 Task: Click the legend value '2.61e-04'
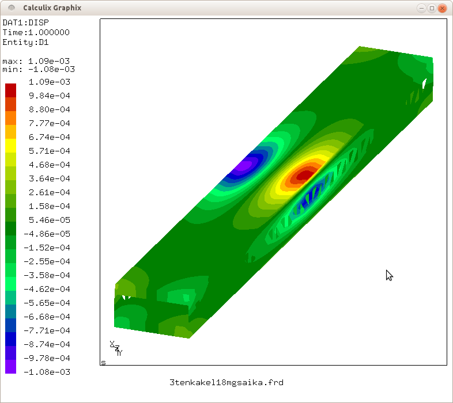tap(50, 192)
